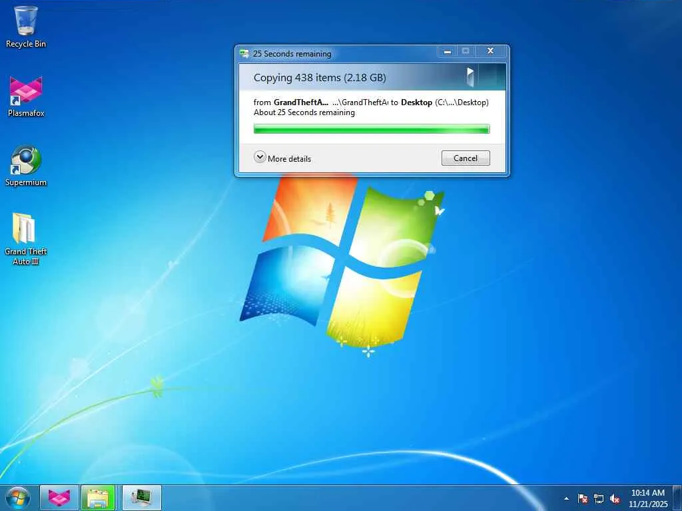Screen dimensions: 682x511
Task: Show hidden system tray icons
Action: (x=566, y=498)
